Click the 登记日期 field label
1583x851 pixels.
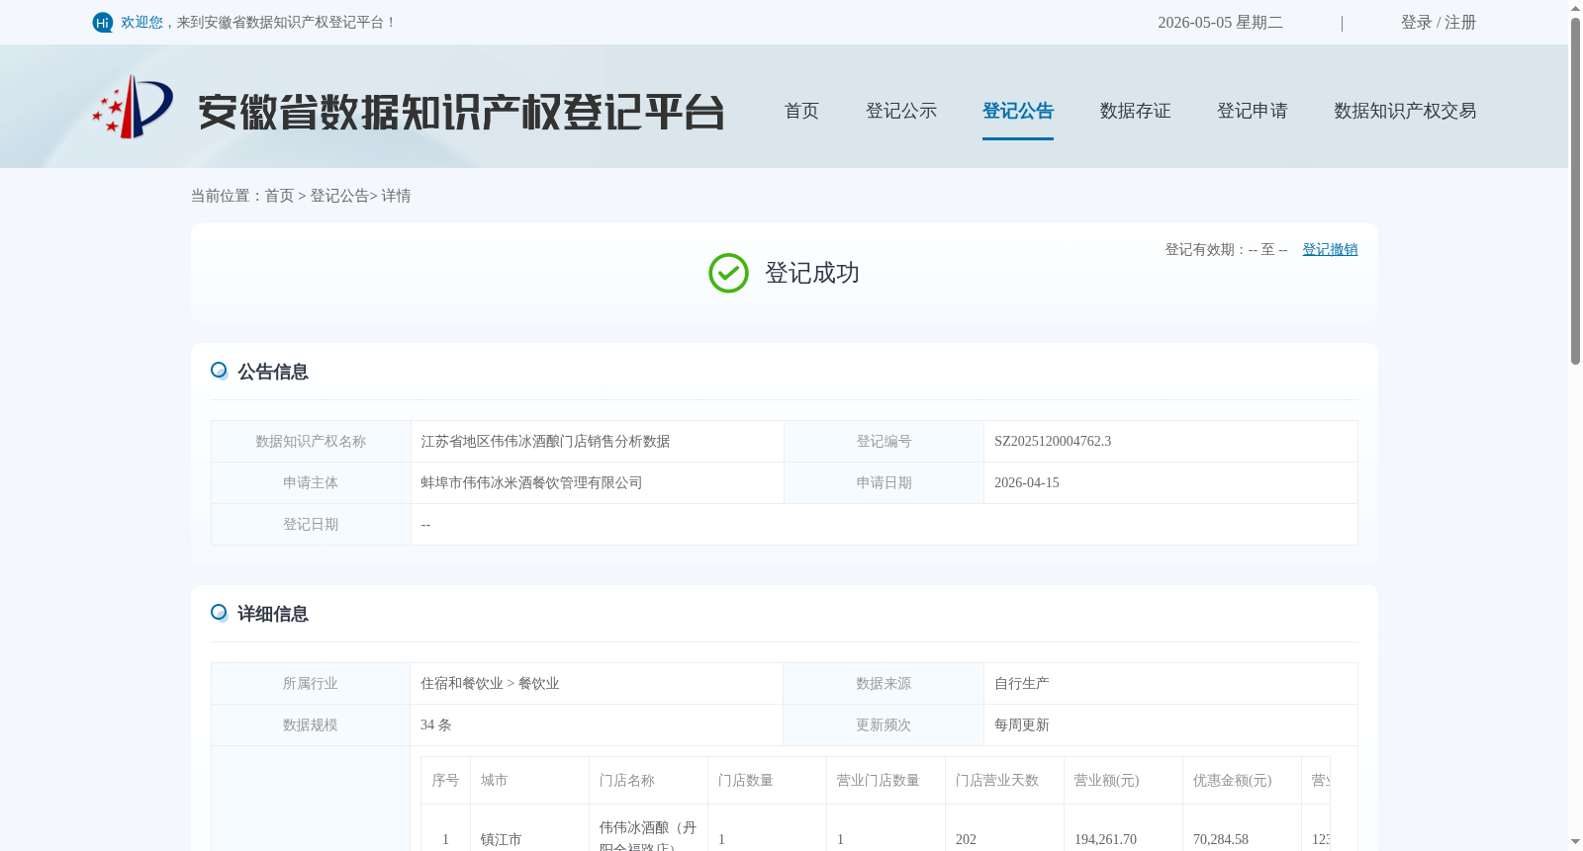click(311, 524)
